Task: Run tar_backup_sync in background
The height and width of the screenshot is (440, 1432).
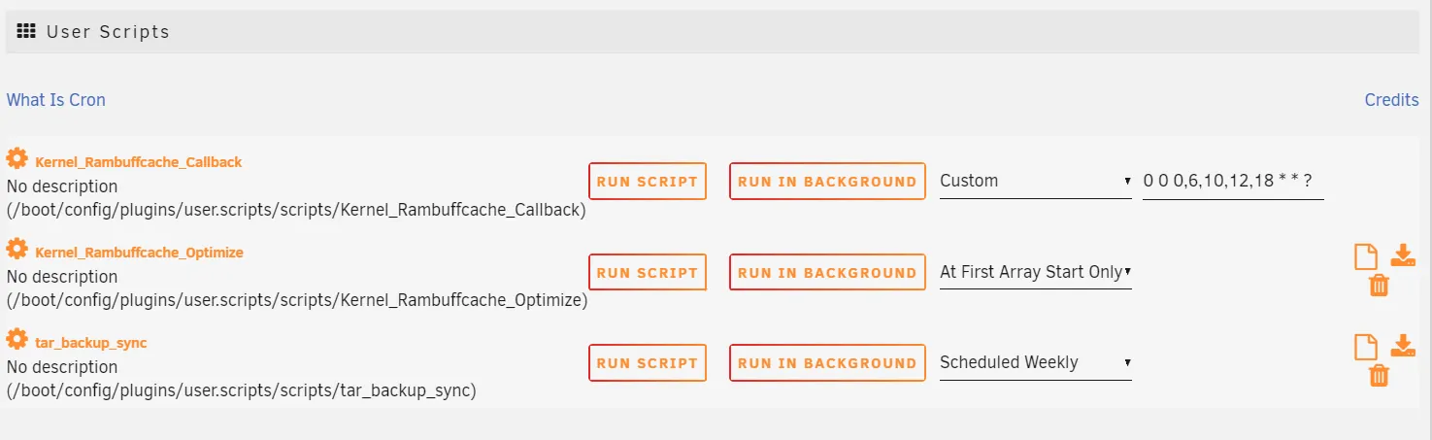Action: tap(827, 363)
